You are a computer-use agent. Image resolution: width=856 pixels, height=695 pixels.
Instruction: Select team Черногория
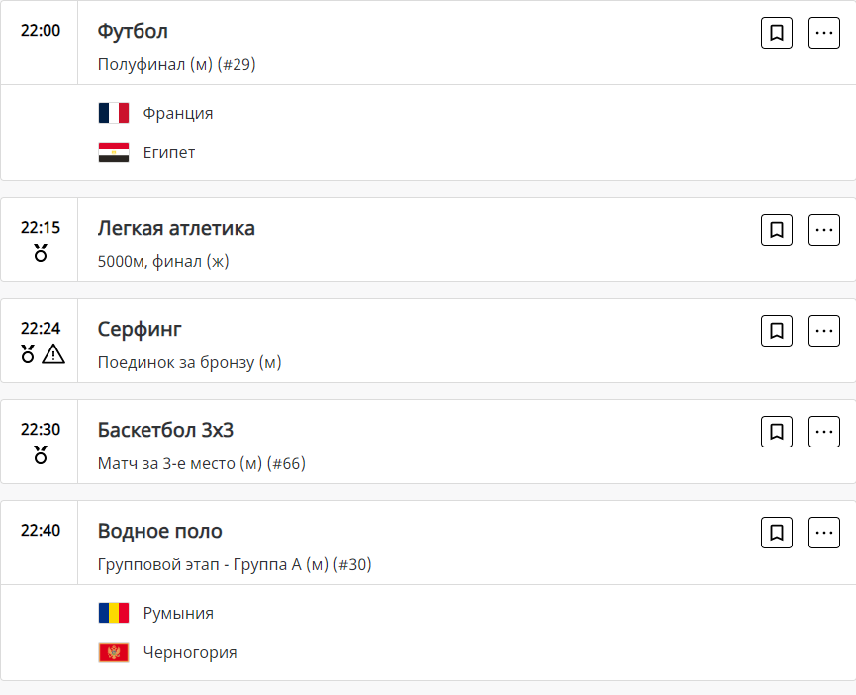click(x=190, y=652)
